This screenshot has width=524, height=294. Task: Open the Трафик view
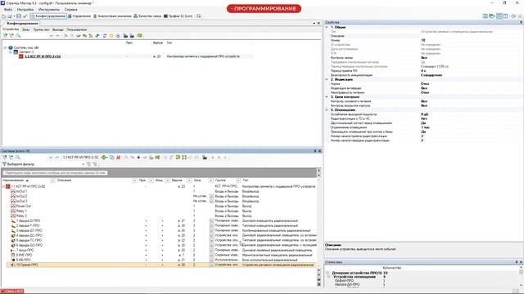[x=178, y=16]
